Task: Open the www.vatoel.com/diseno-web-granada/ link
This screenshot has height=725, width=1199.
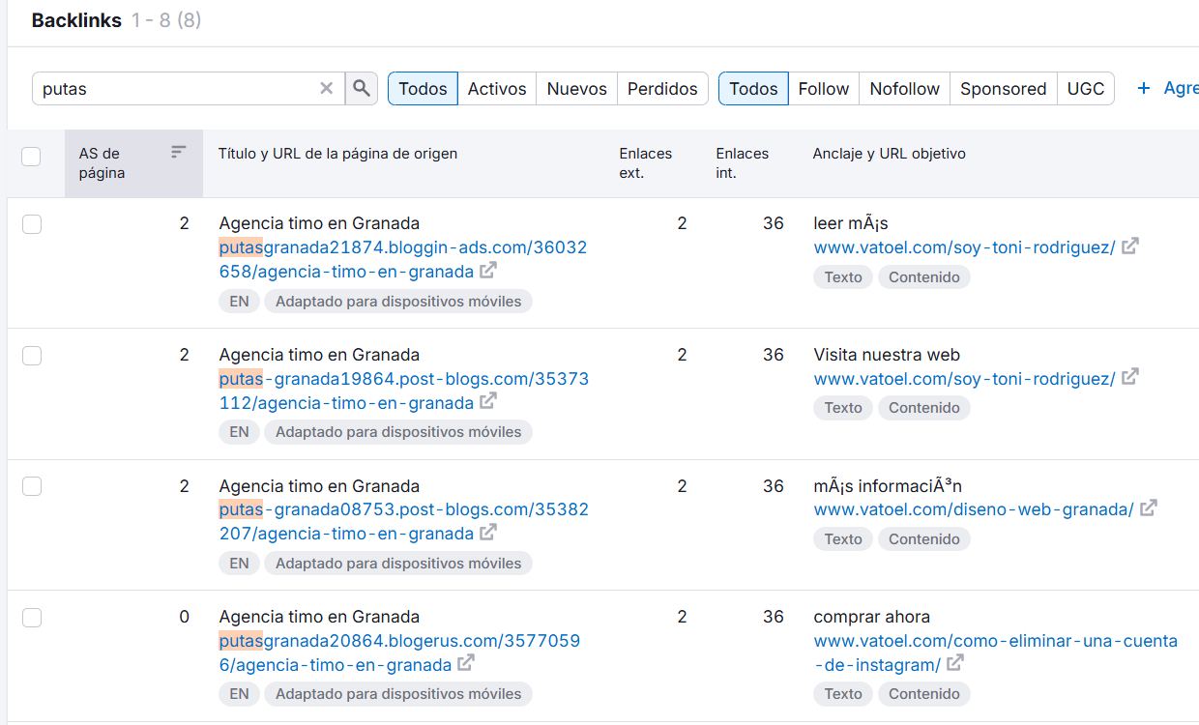Action: [973, 509]
